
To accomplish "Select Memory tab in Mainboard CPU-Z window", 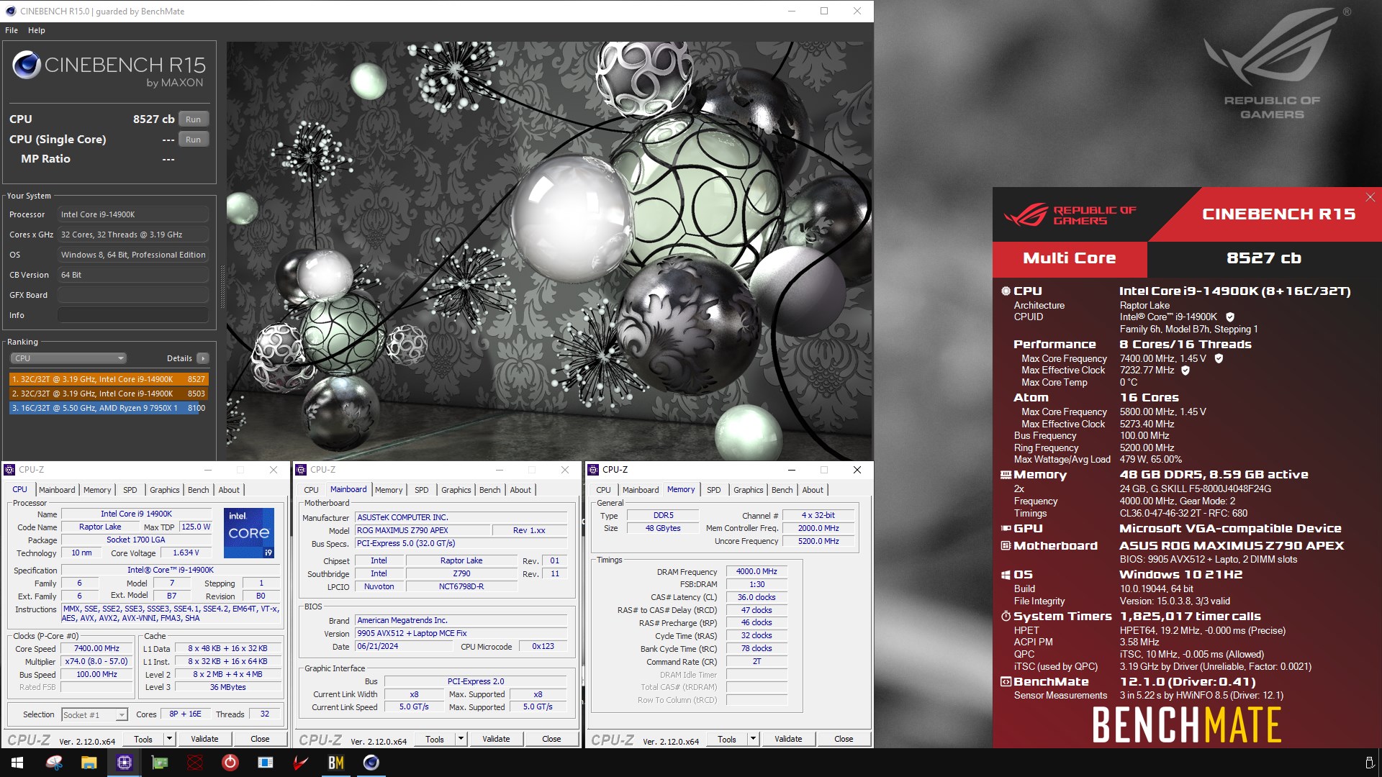I will [389, 490].
